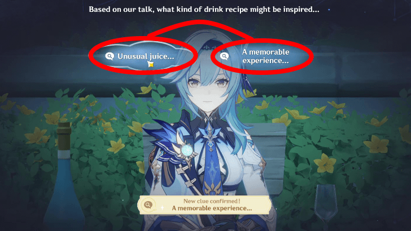
Task: Click the small blue dot after dialogue text
Action: tap(329, 10)
